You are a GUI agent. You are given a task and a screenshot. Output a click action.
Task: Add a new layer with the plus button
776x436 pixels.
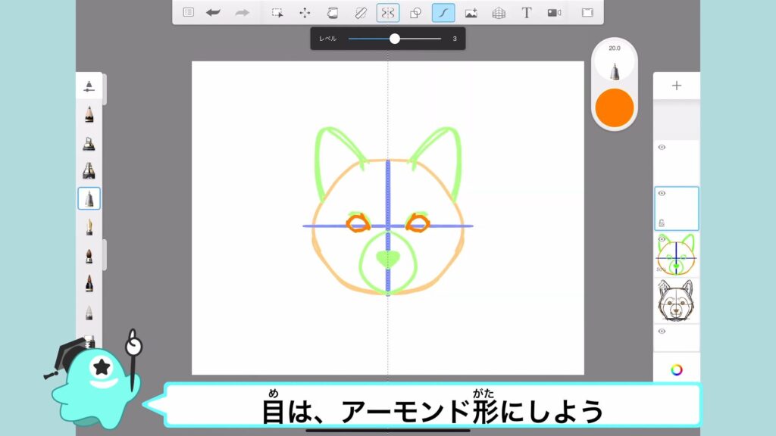coord(676,86)
